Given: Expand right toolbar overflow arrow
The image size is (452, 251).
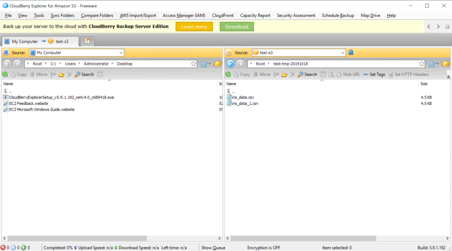Looking at the screenshot, I should click(x=448, y=77).
